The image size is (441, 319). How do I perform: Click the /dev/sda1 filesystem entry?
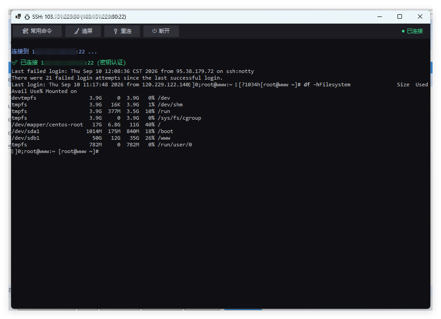[26, 131]
